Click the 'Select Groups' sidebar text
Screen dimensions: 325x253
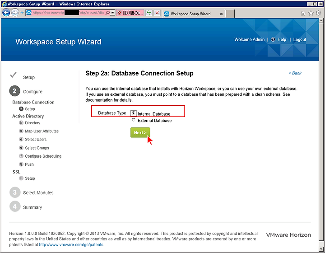point(37,148)
